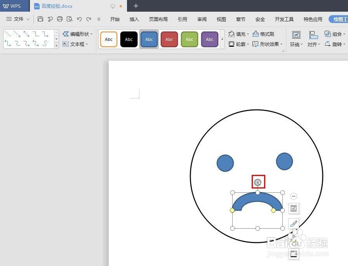Switch to the 插入 (Insert) ribbon tab
348x266 pixels.
click(x=134, y=19)
